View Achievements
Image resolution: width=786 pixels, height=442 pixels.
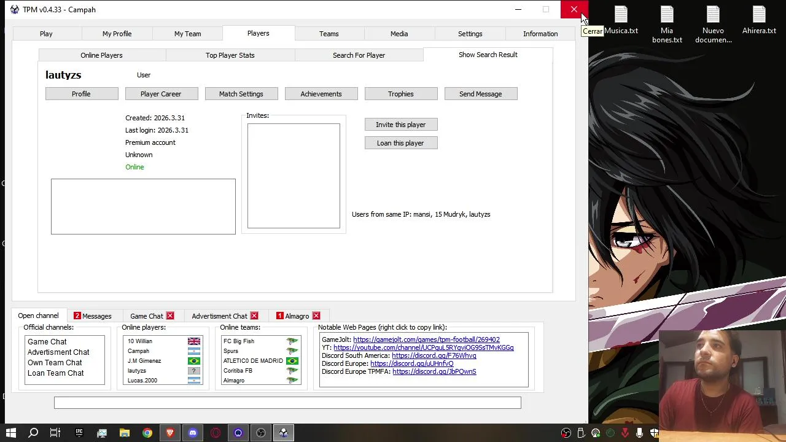point(321,94)
